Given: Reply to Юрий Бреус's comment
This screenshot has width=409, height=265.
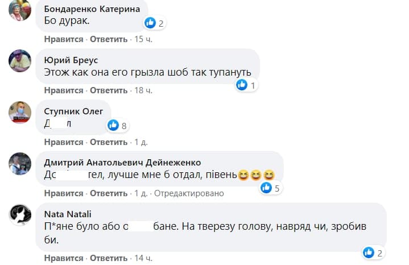Looking at the screenshot, I should click(109, 90).
